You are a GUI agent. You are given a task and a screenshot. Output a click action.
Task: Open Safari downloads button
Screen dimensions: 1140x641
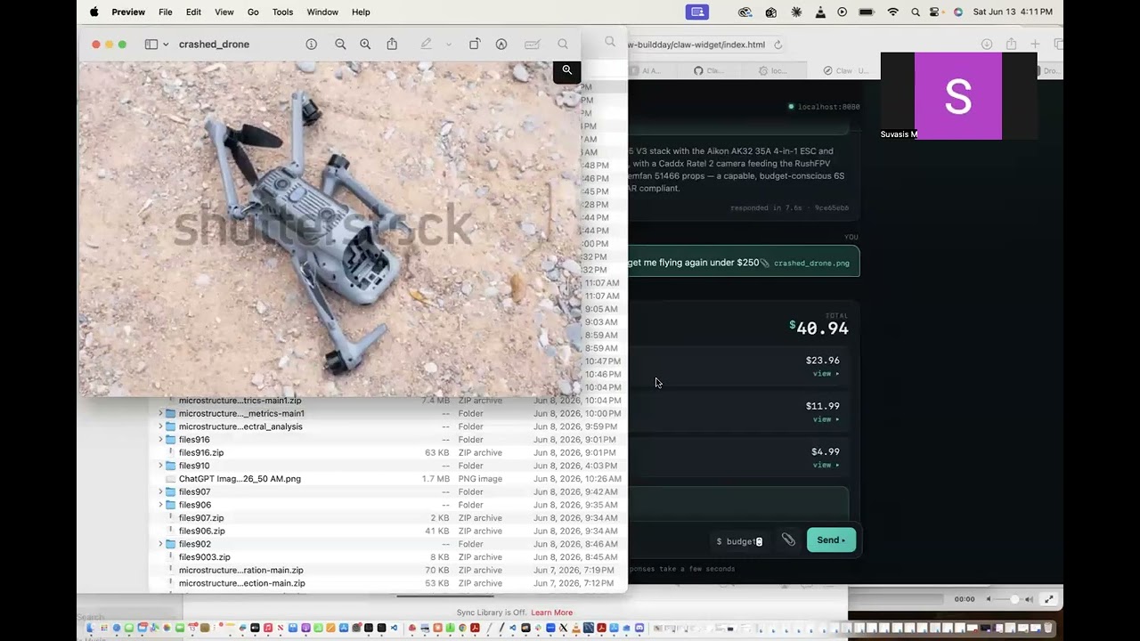987,45
